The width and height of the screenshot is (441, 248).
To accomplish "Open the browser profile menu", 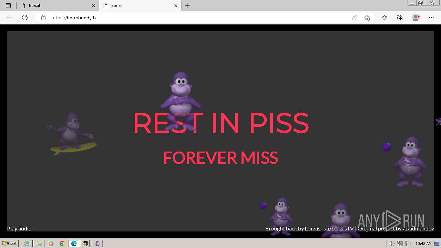I will pyautogui.click(x=416, y=18).
